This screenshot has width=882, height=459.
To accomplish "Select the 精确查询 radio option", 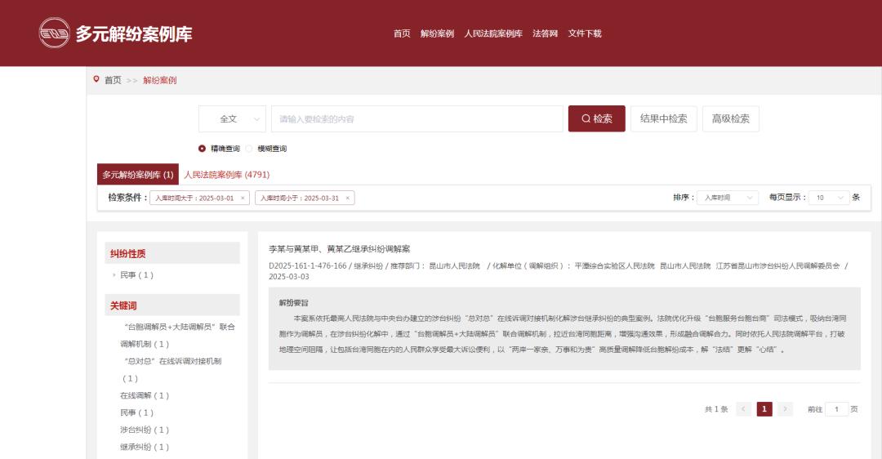I will [x=203, y=149].
